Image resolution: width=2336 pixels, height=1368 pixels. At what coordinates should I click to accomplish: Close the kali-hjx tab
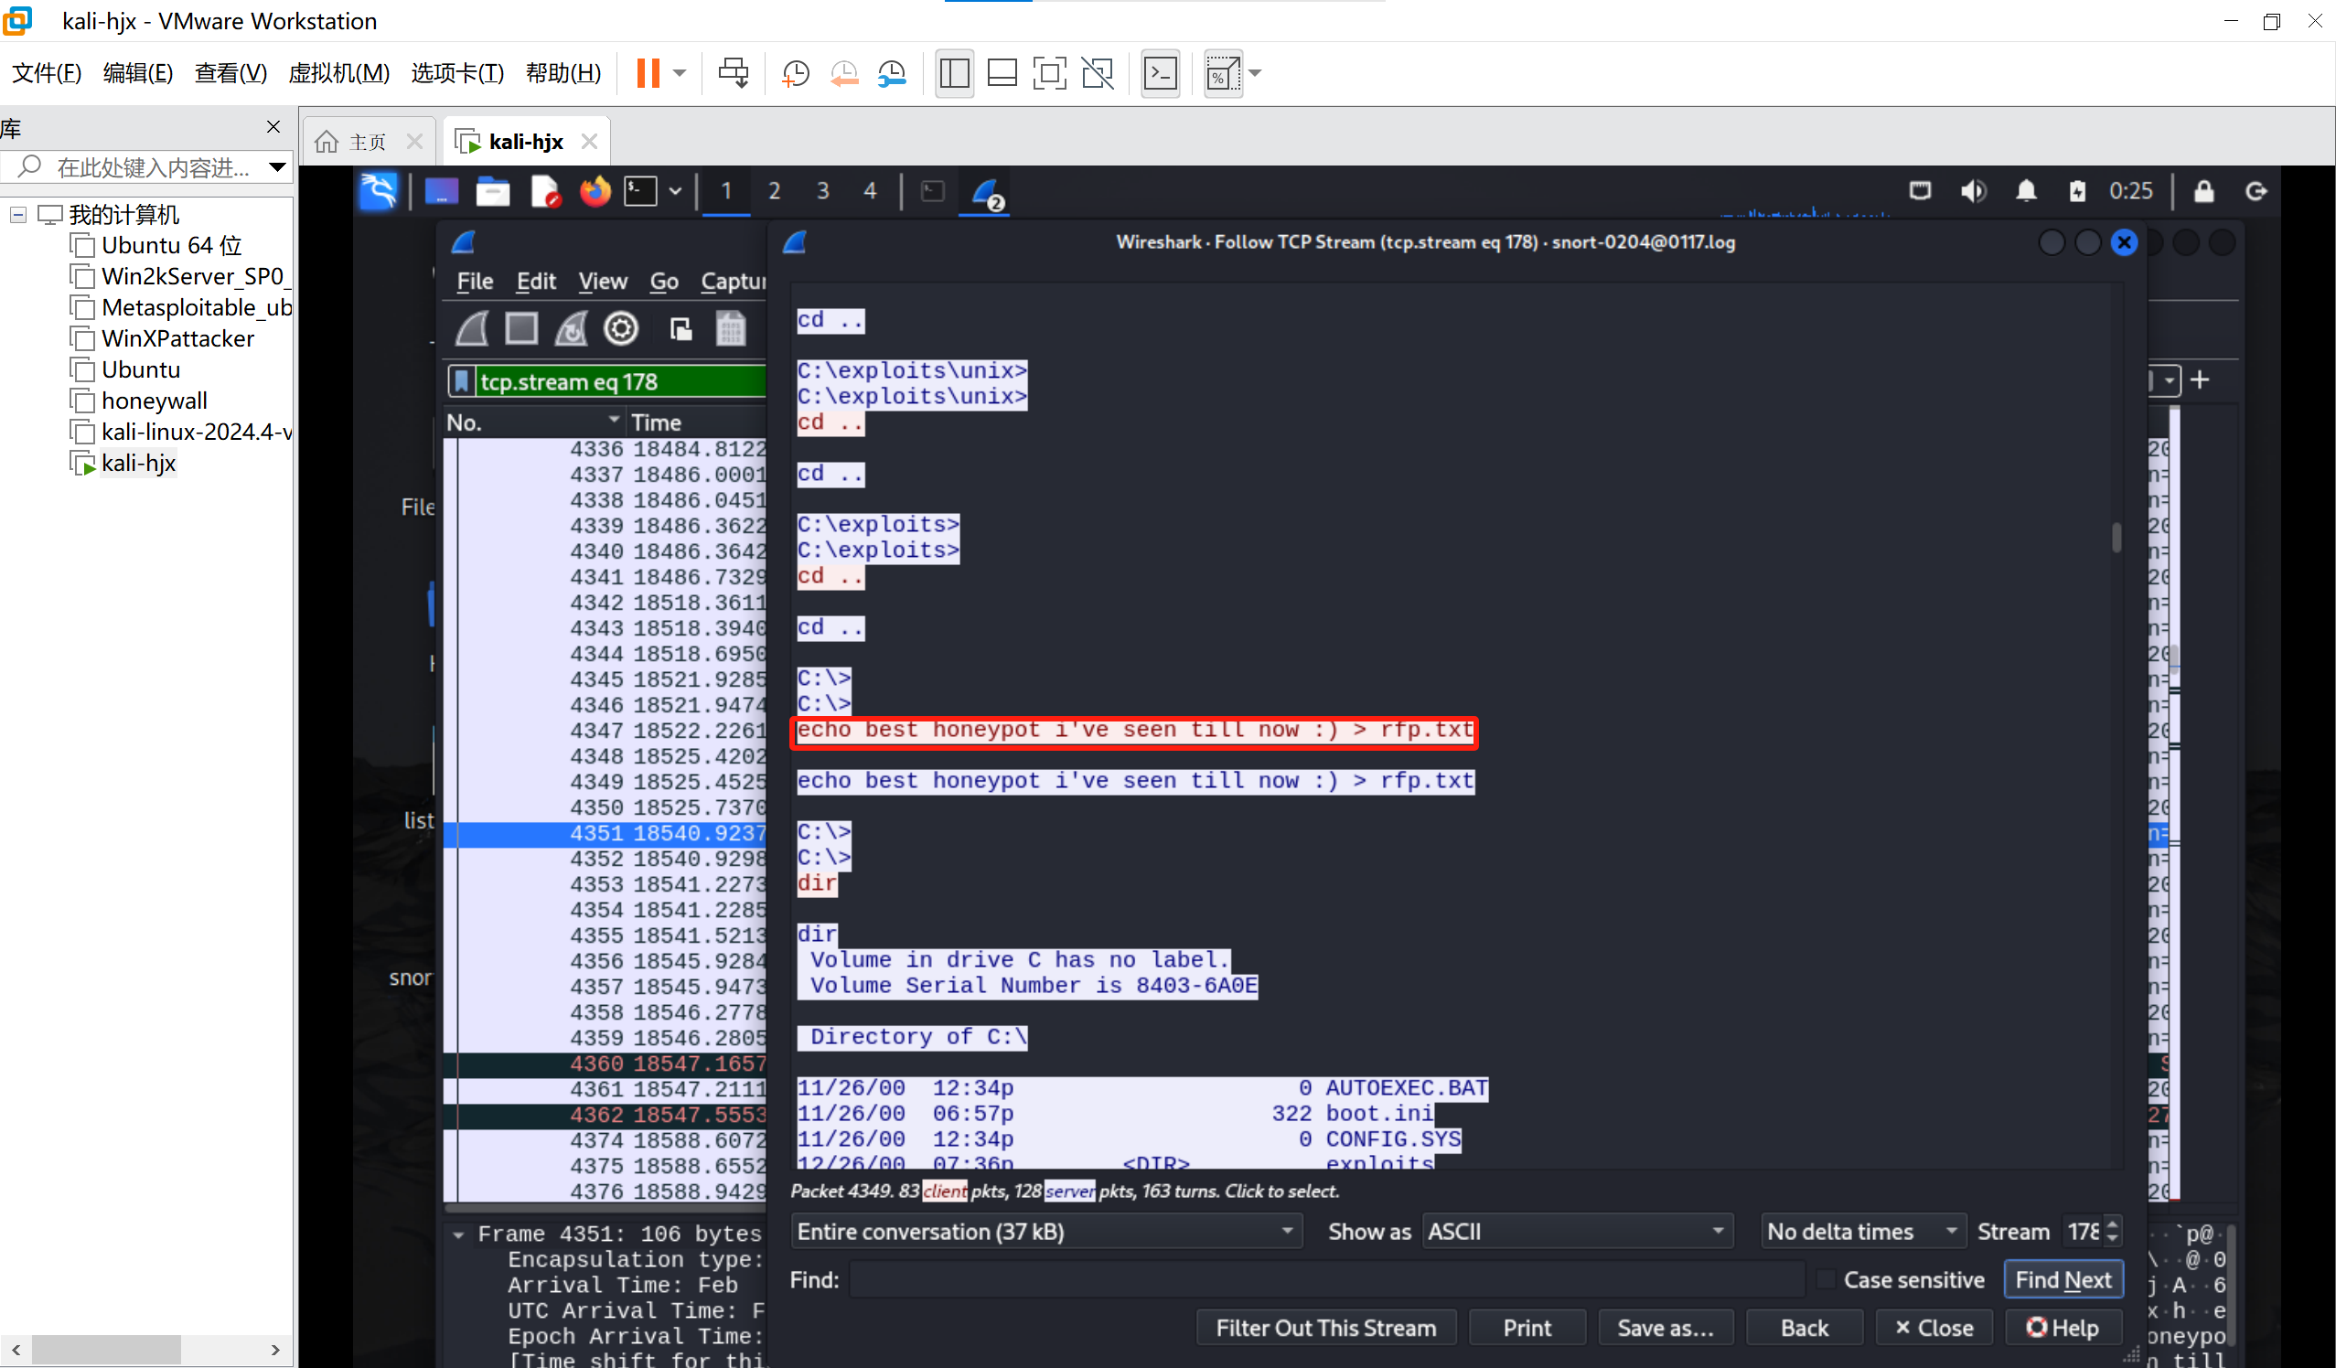(x=590, y=142)
